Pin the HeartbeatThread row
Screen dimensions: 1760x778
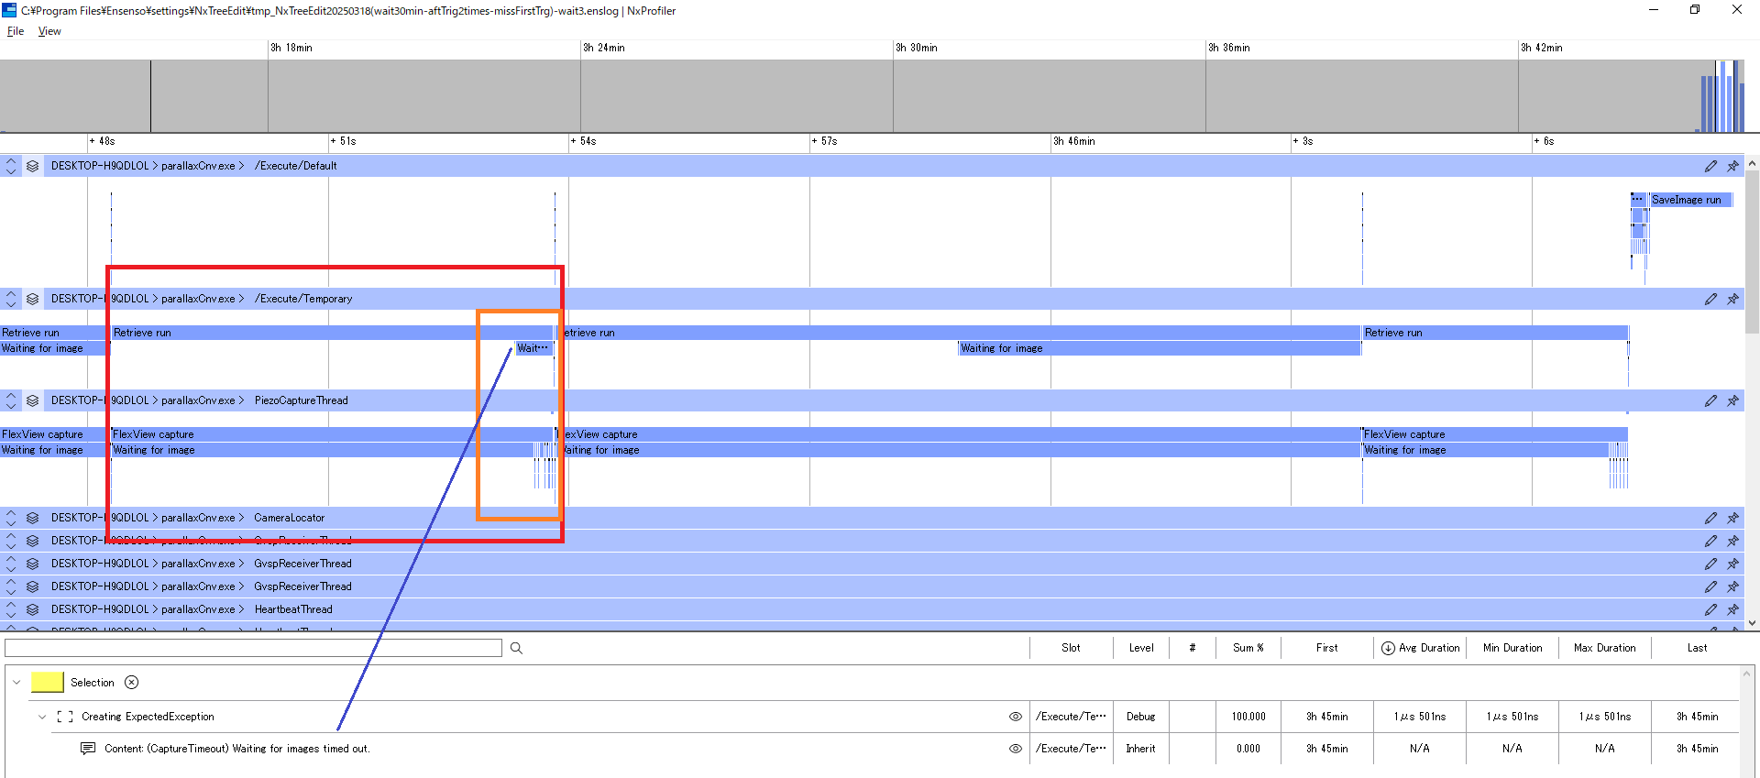pos(1732,609)
